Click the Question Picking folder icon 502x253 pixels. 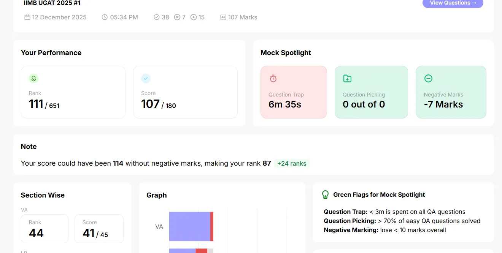(347, 79)
